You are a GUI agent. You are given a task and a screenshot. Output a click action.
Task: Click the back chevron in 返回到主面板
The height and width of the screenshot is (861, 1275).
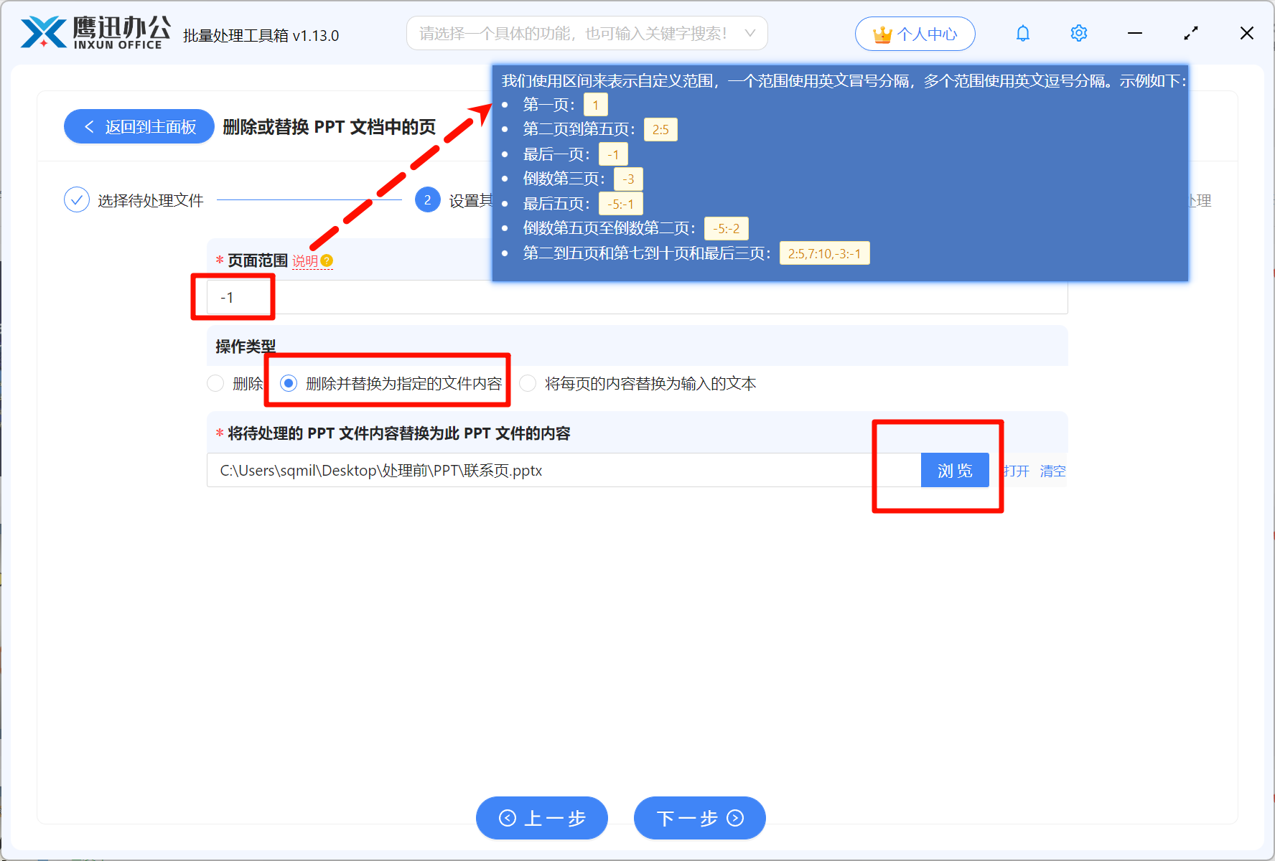88,126
